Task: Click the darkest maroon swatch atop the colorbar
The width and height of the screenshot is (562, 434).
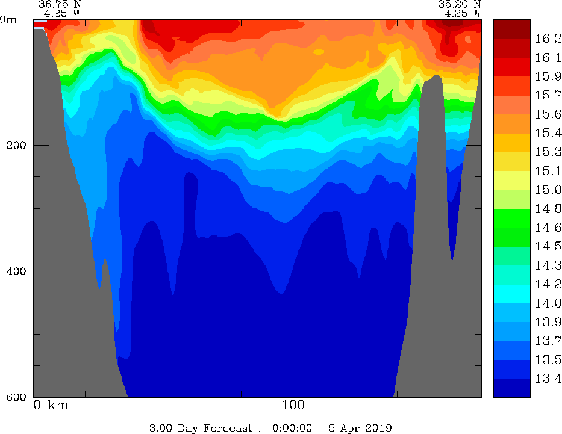Action: click(512, 29)
